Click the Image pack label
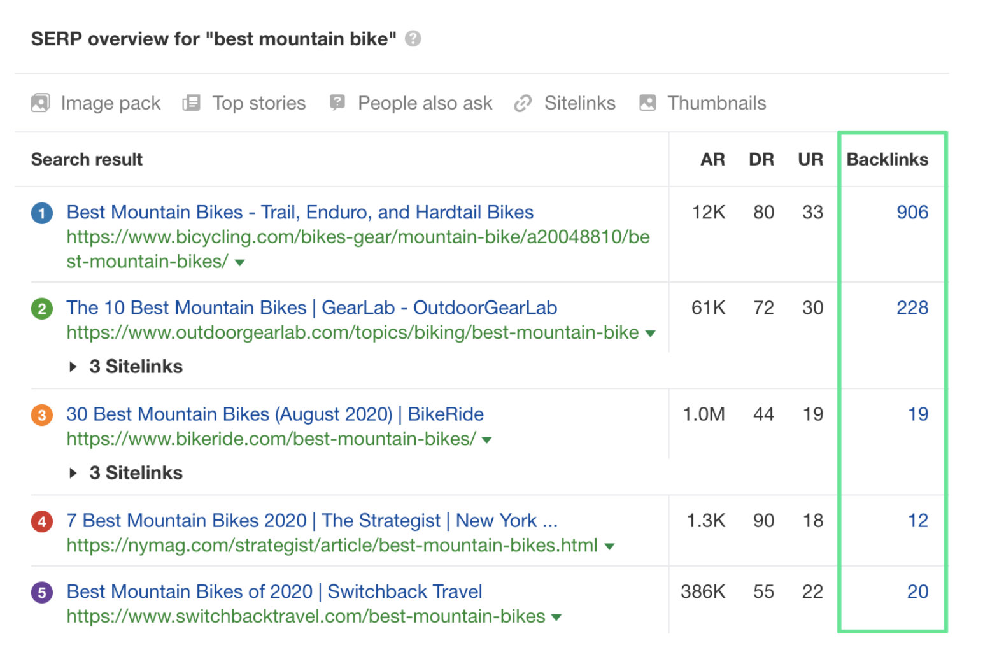Viewport: 983px width, 657px height. point(110,102)
